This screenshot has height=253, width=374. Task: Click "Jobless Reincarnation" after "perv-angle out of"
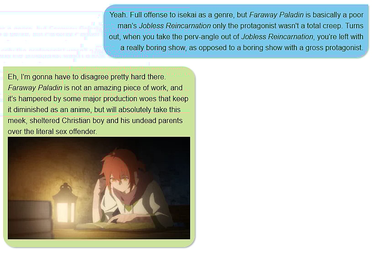277,37
